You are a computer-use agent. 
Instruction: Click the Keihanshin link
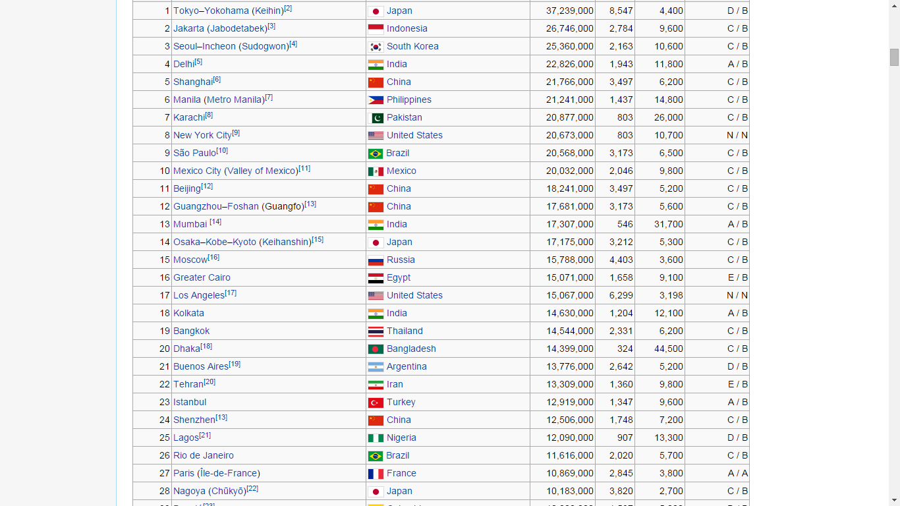click(x=285, y=242)
